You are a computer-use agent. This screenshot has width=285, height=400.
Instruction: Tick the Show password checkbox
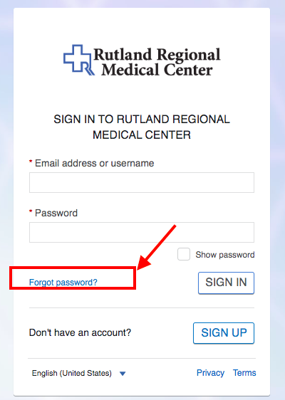point(184,254)
